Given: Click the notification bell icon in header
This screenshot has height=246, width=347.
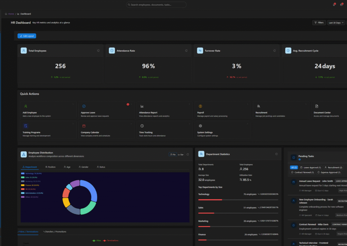Looking at the screenshot, I should (334, 4).
